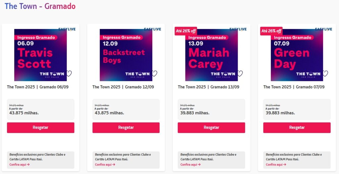Click the Até 26% off badge on Green Day
The width and height of the screenshot is (339, 174).
(271, 31)
